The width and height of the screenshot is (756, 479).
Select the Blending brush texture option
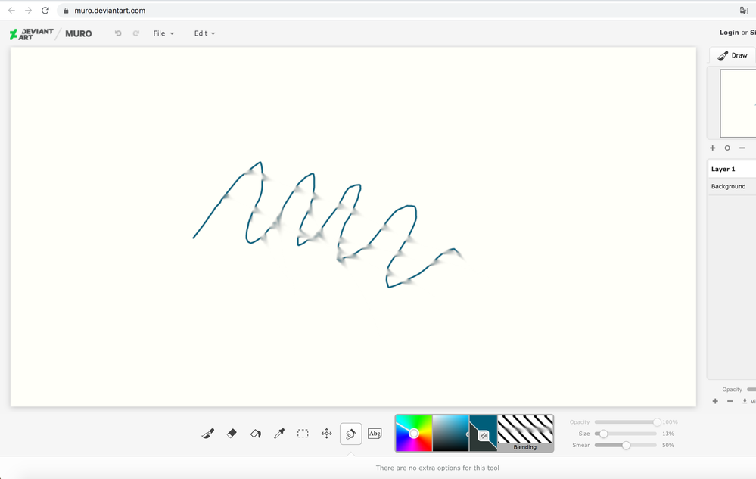(x=525, y=433)
